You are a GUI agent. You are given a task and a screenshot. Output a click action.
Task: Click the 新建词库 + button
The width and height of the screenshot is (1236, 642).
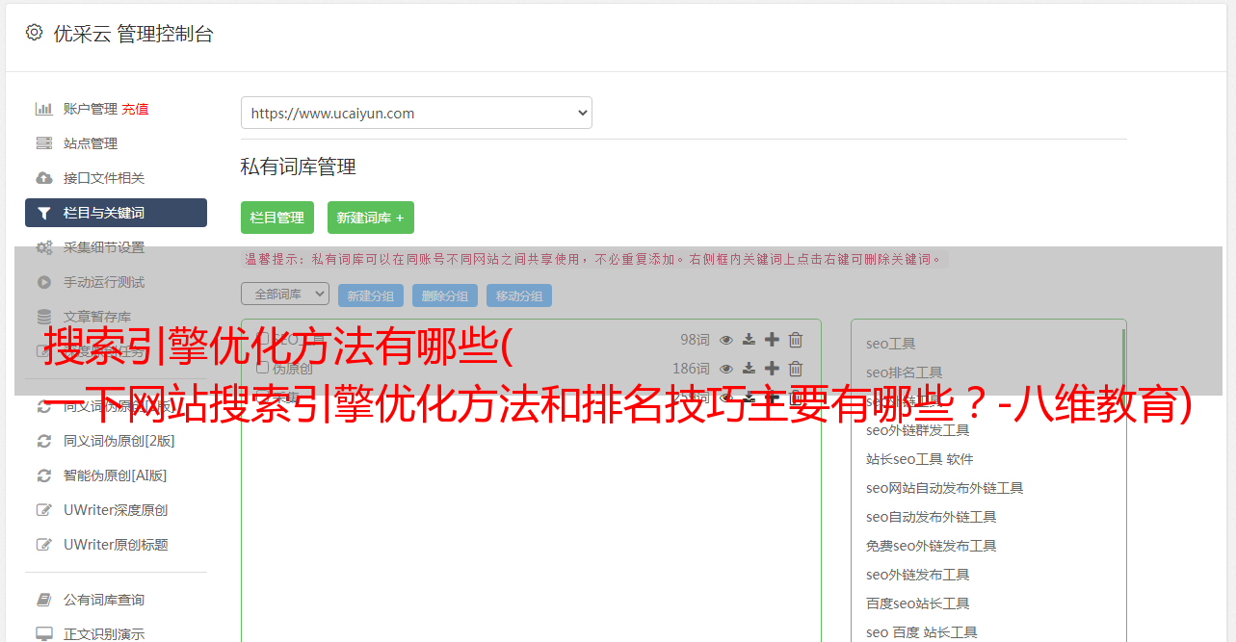(x=370, y=218)
